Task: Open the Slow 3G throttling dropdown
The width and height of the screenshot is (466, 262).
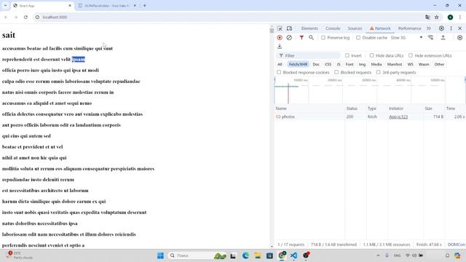Action: (406, 38)
